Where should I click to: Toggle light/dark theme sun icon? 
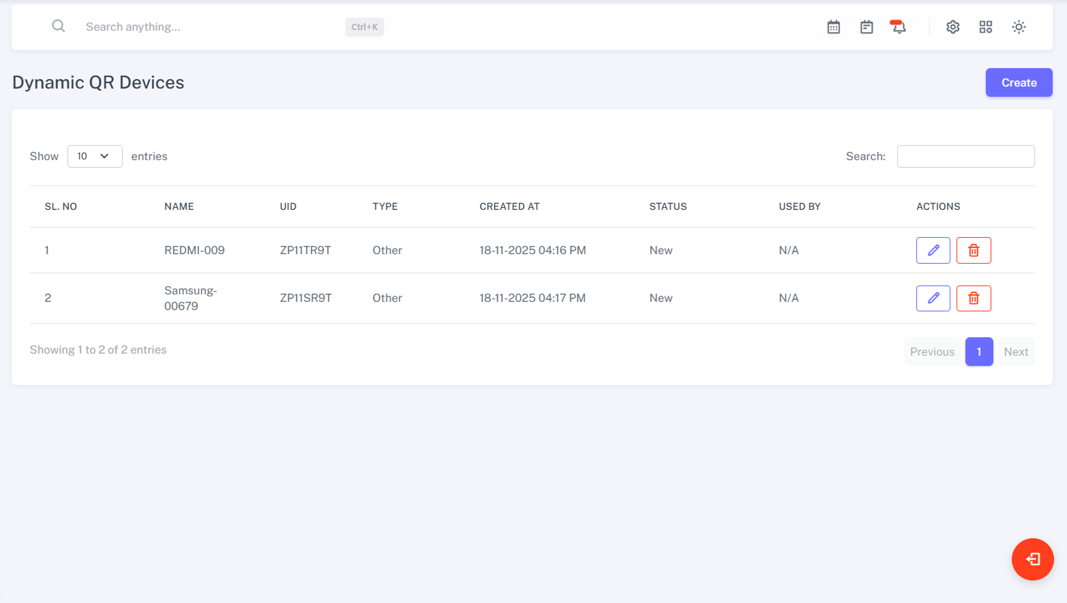1019,27
